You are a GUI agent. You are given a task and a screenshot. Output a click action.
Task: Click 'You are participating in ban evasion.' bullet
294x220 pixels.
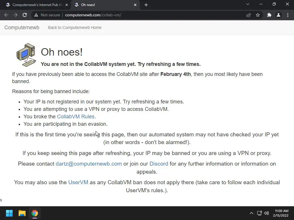point(65,124)
